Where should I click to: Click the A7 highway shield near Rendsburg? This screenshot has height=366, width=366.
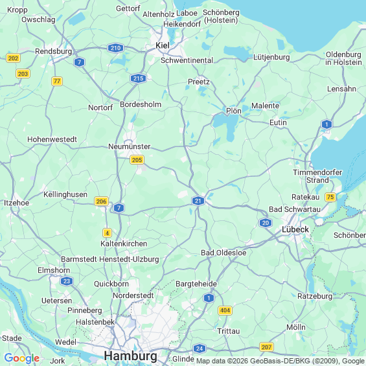tap(80, 62)
